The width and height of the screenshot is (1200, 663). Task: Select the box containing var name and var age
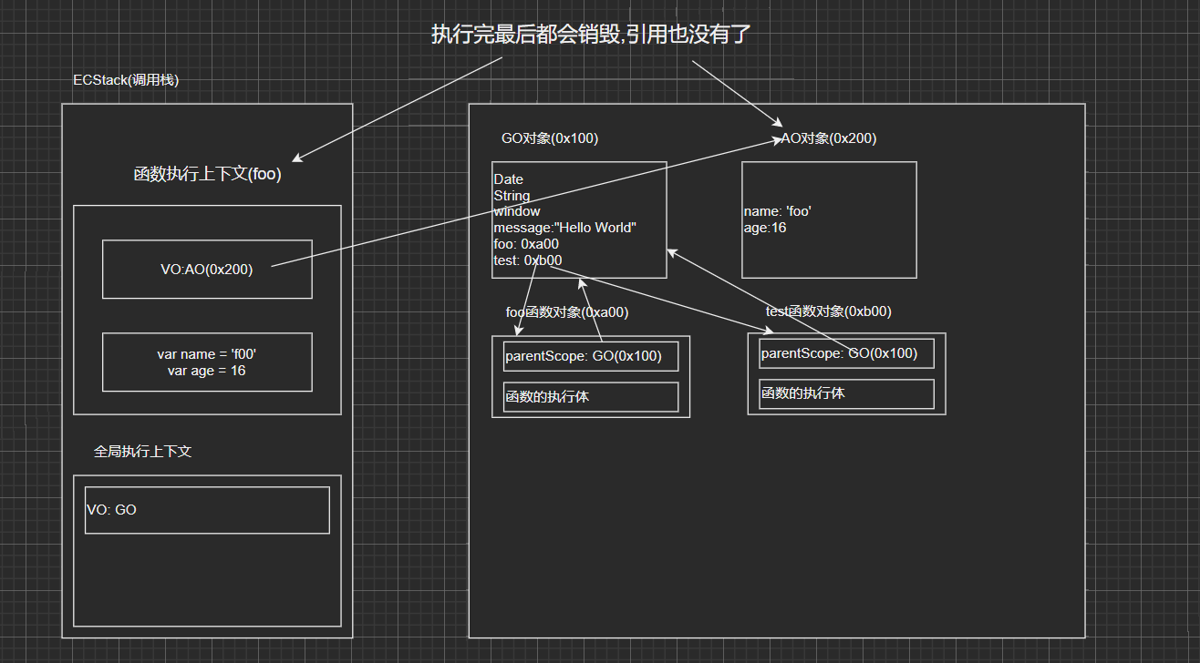coord(207,362)
